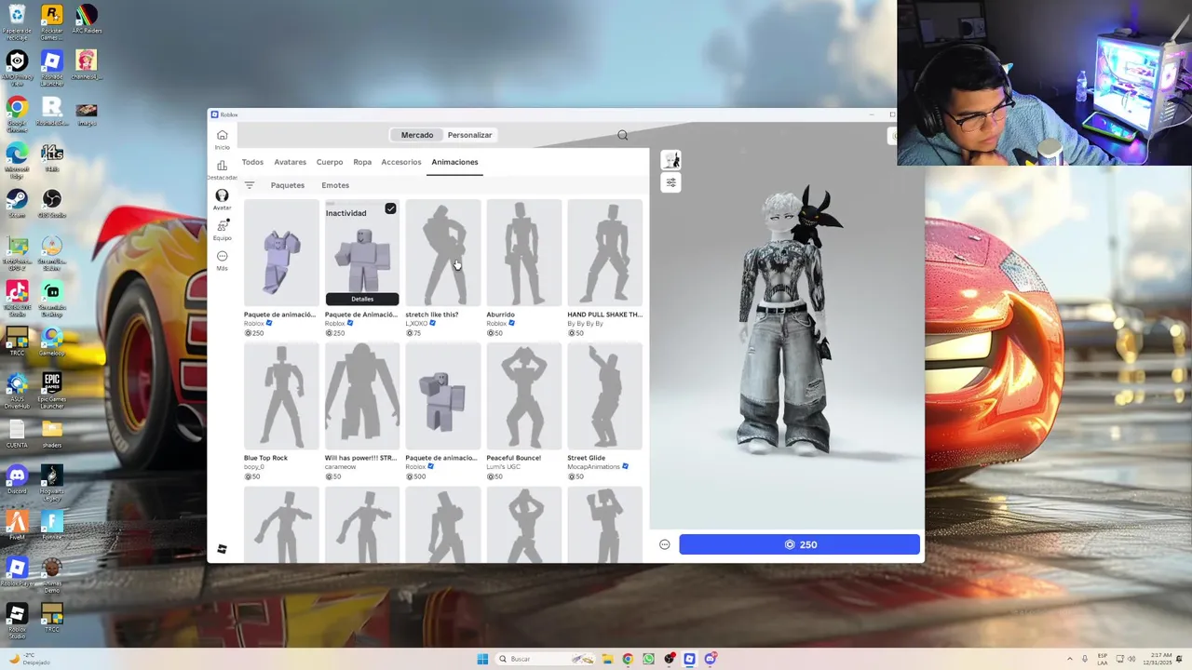Screen dimensions: 1192x670
Task: Open Equipo icon in Roblox sidebar
Action: pos(222,229)
